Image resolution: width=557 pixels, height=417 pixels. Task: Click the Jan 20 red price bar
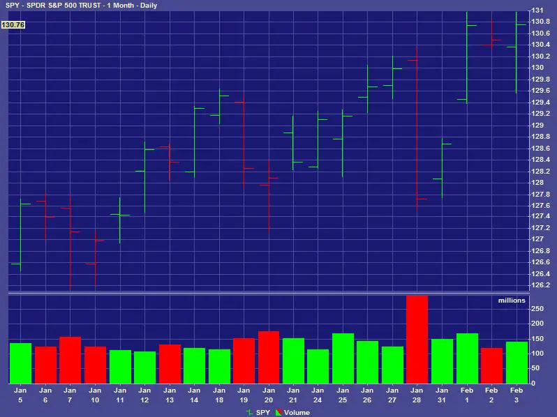pos(269,197)
